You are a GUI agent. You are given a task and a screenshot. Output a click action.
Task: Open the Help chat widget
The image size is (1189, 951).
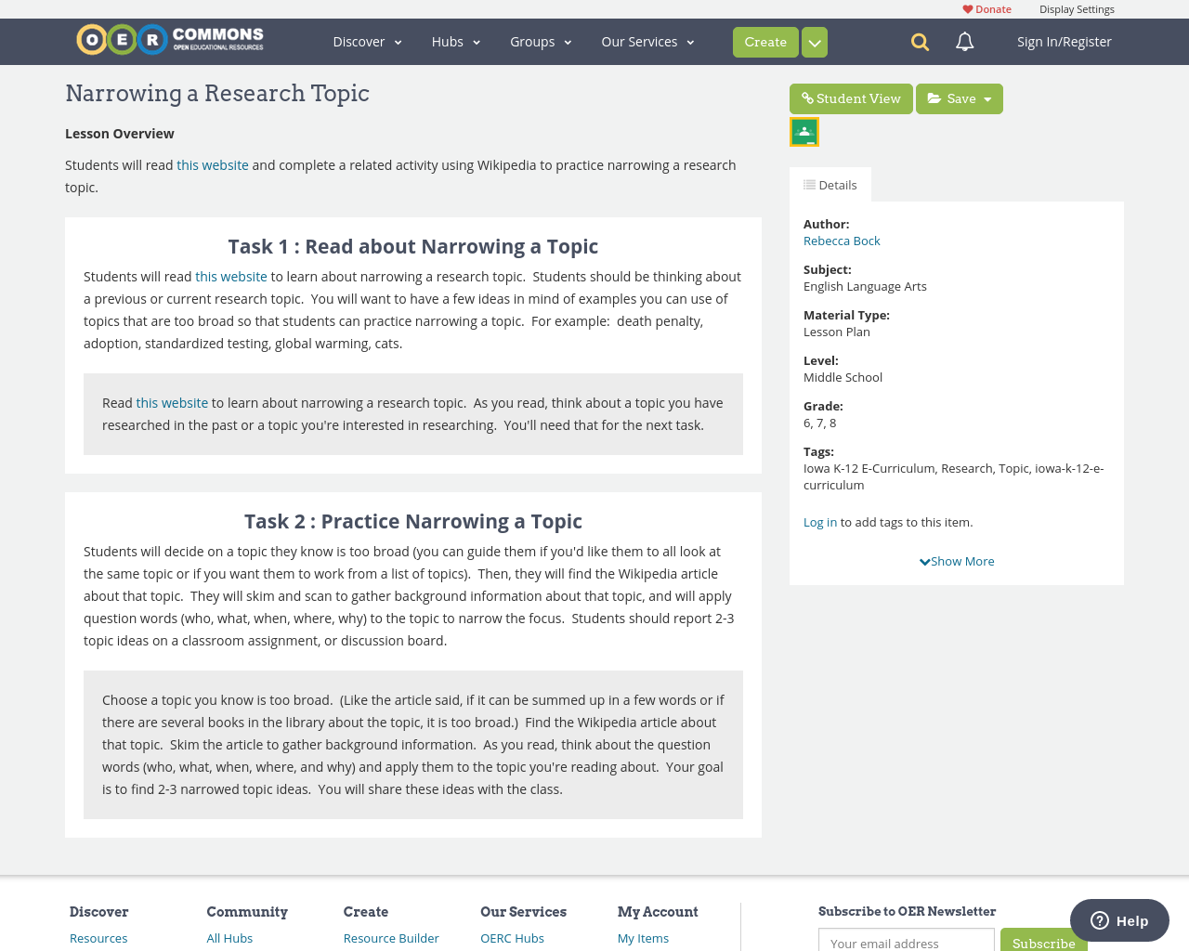(x=1118, y=920)
